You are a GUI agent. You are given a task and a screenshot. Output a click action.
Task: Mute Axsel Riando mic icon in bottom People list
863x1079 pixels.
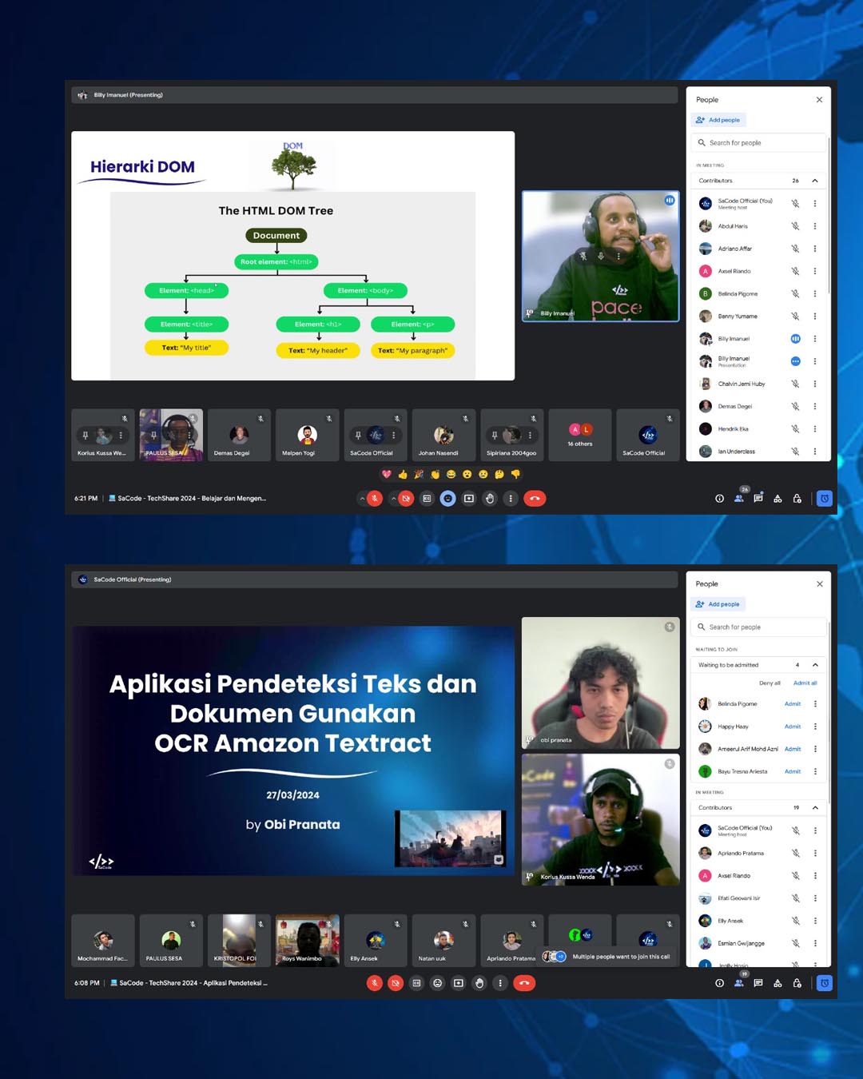(795, 876)
